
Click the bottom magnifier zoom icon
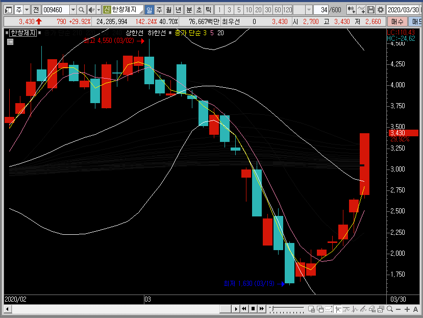tap(389, 309)
